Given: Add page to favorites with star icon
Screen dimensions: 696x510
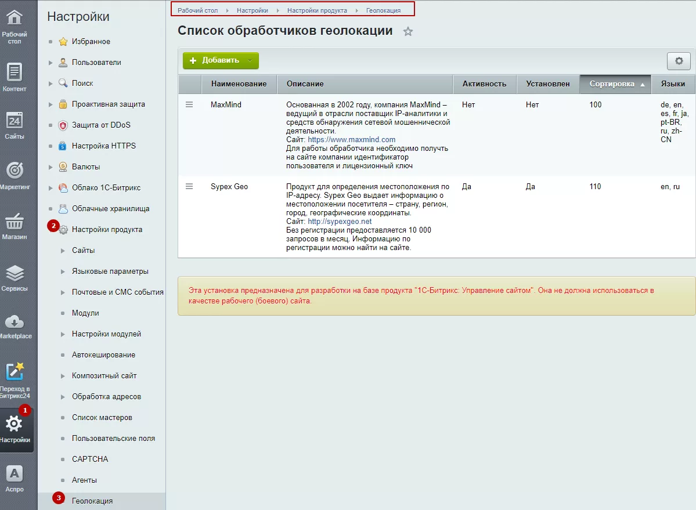Looking at the screenshot, I should tap(408, 31).
